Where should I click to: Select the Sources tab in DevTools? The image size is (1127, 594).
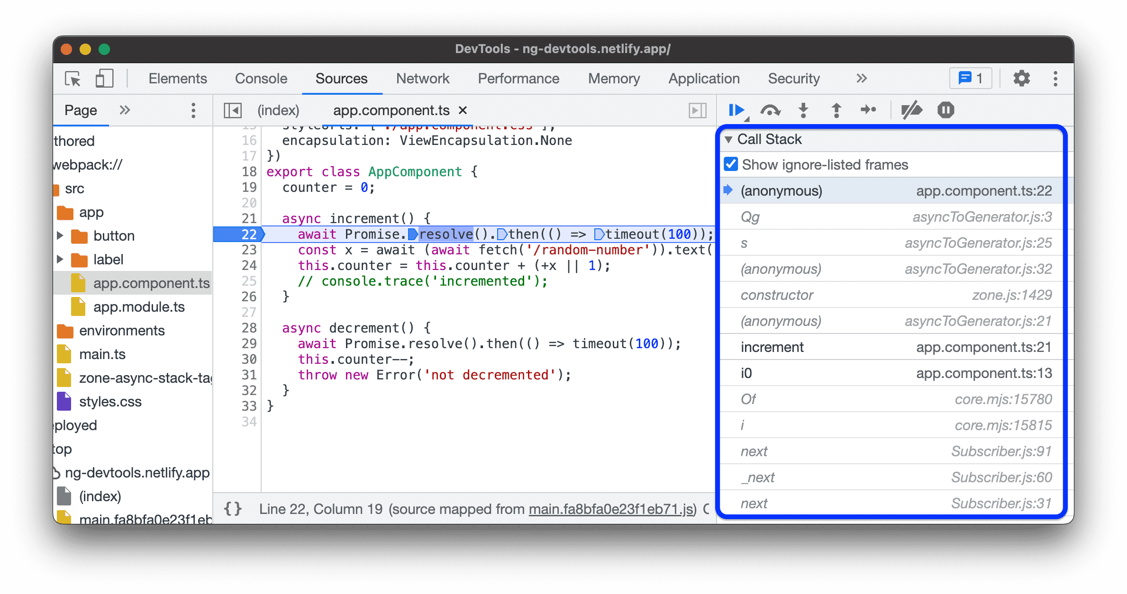339,78
